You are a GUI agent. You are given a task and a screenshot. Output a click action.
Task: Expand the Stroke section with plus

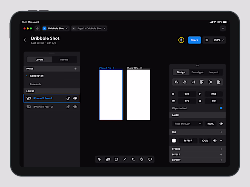(221, 149)
